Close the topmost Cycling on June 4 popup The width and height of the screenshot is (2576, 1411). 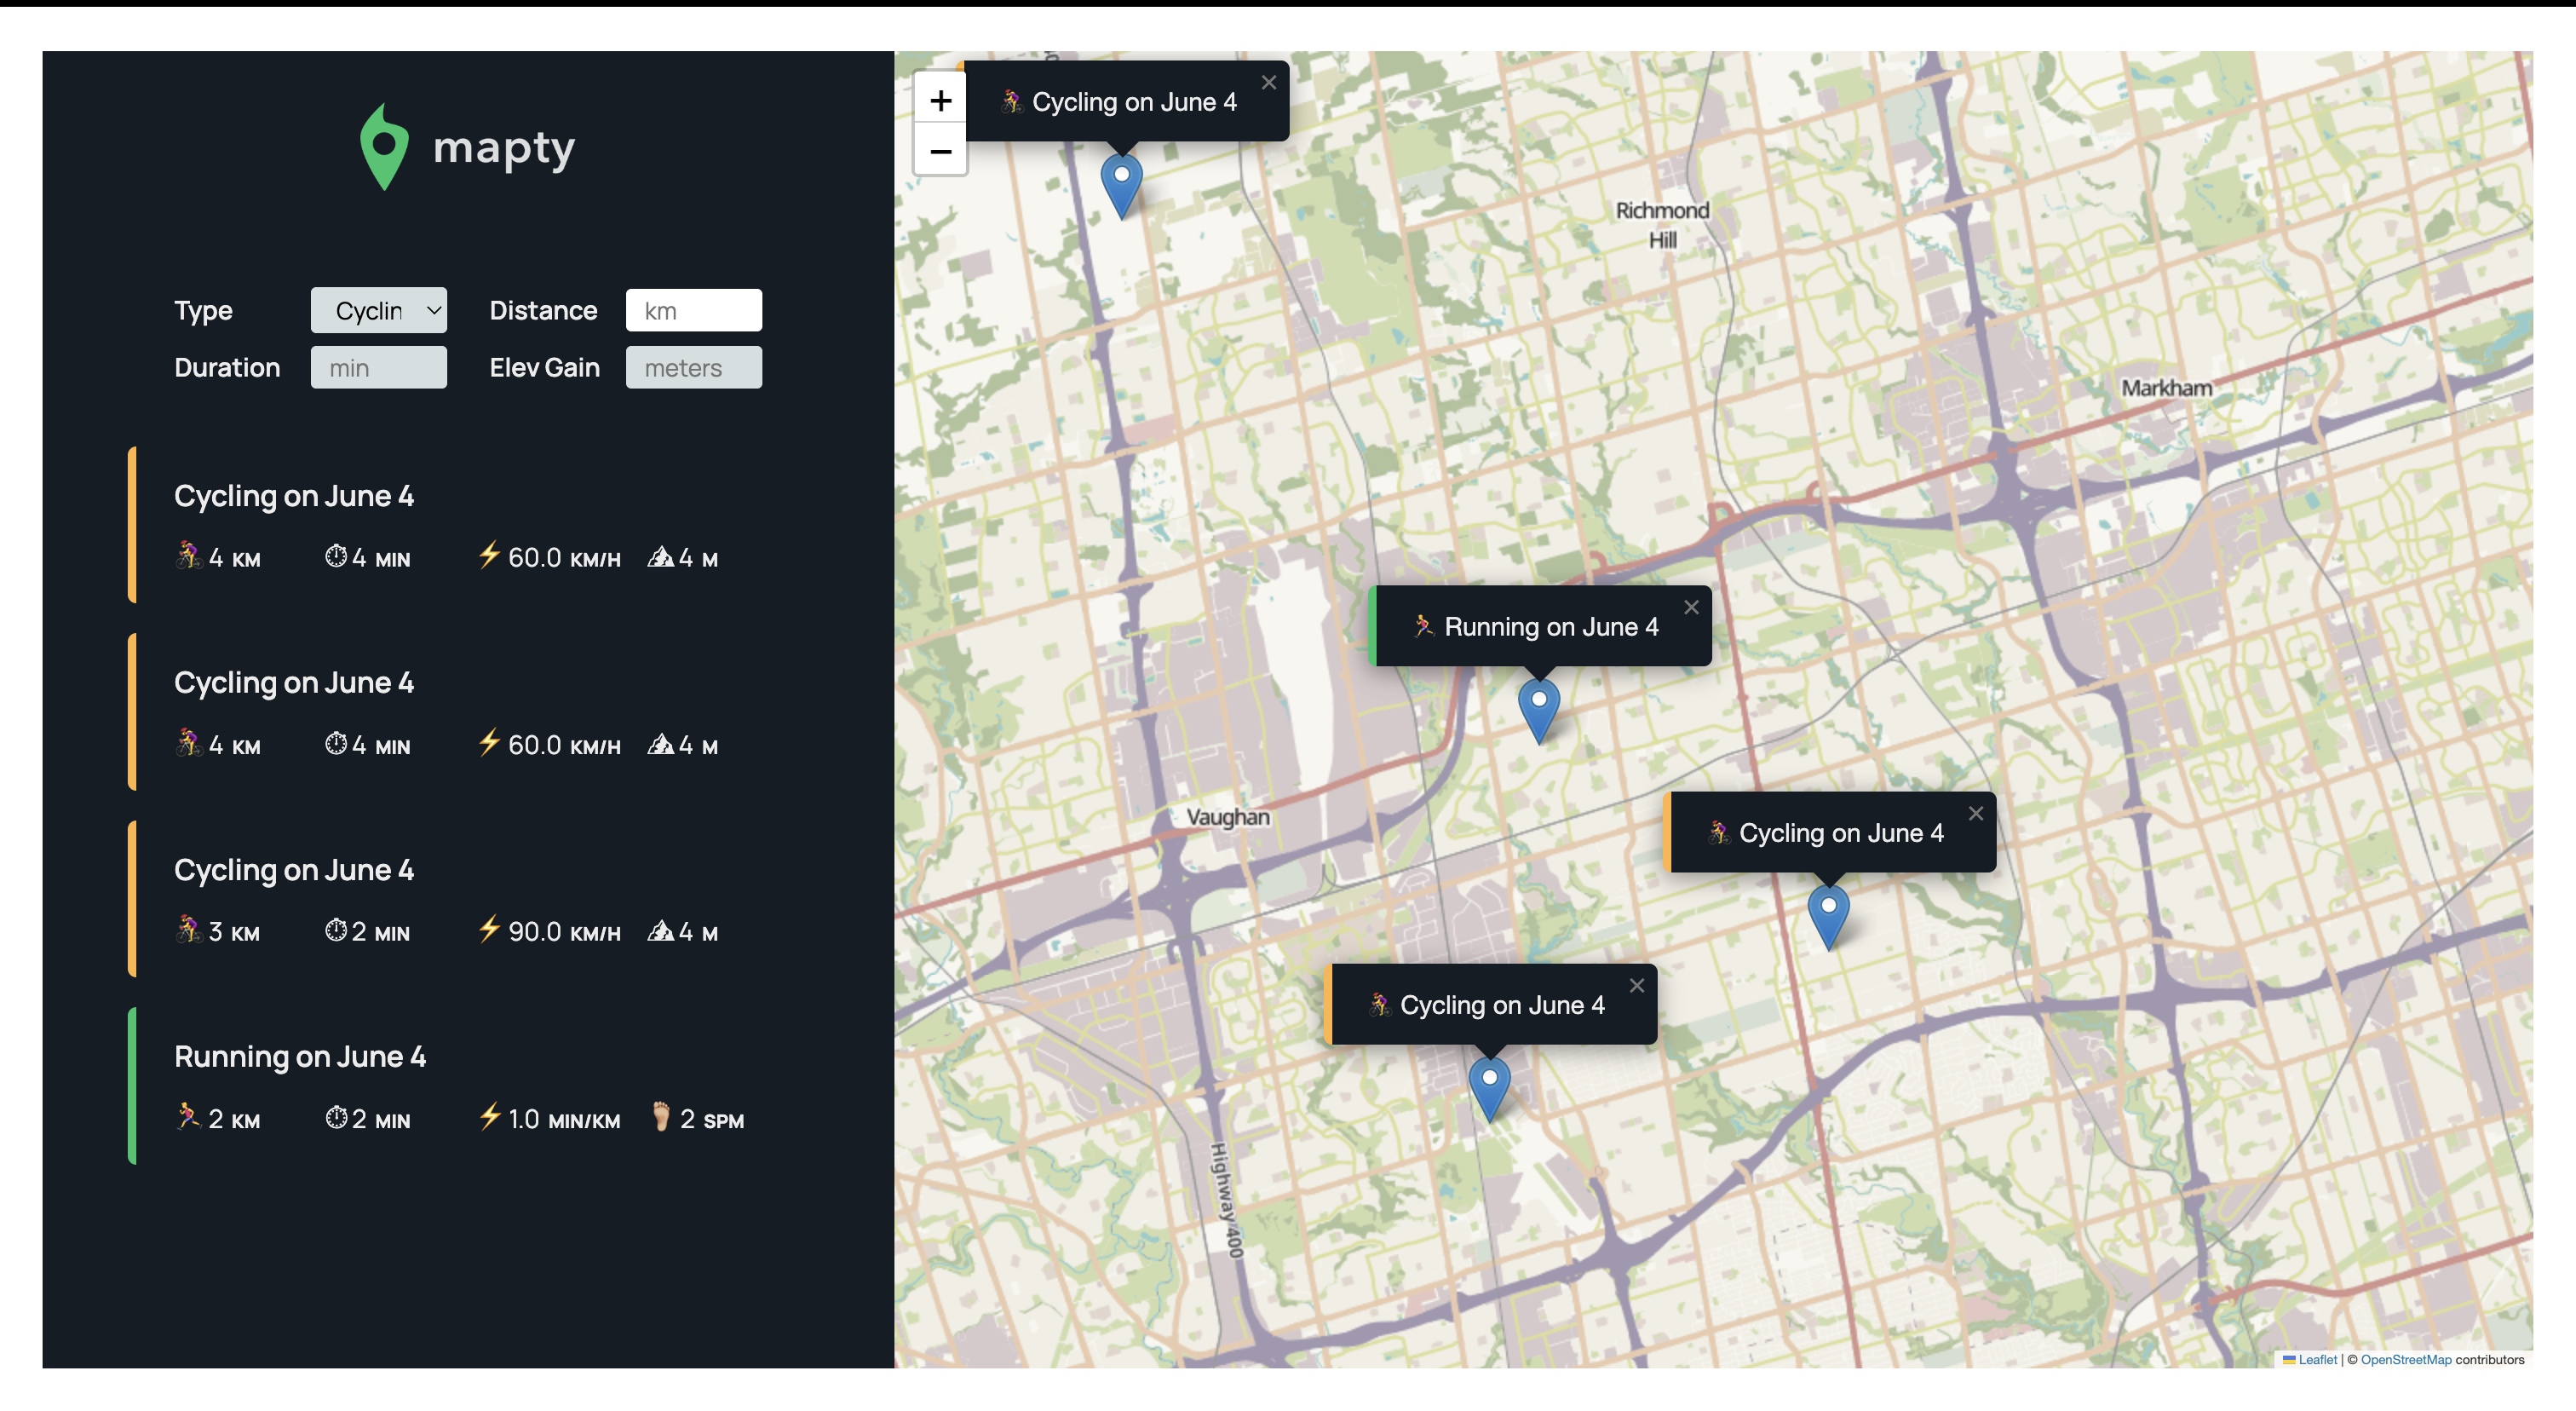1268,83
